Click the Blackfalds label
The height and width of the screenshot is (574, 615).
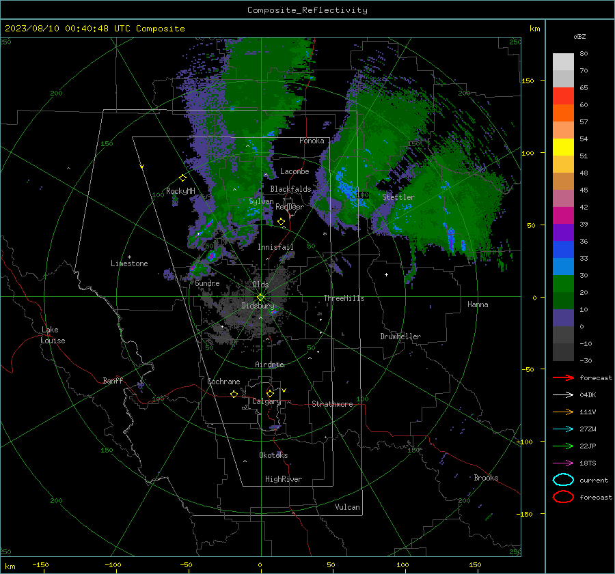coord(290,189)
